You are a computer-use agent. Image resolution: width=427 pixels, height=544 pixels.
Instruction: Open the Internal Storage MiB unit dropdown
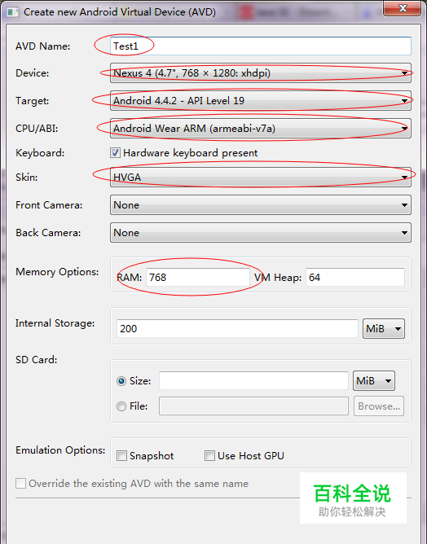pyautogui.click(x=384, y=328)
